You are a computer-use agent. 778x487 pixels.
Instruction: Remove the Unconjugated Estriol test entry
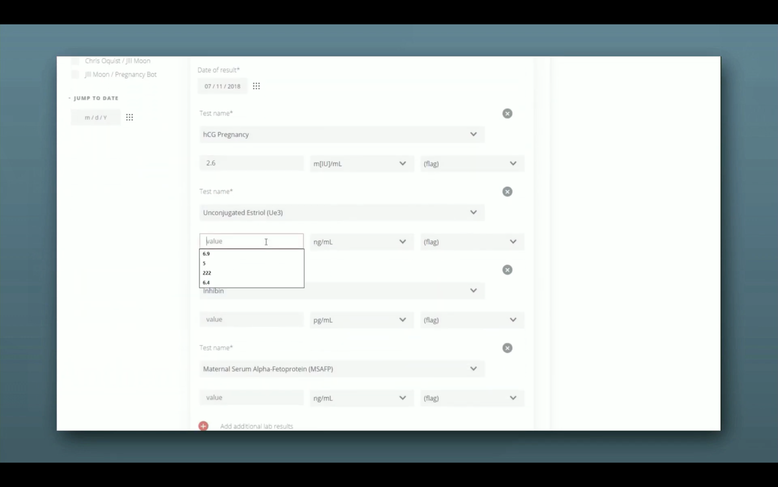click(x=507, y=192)
